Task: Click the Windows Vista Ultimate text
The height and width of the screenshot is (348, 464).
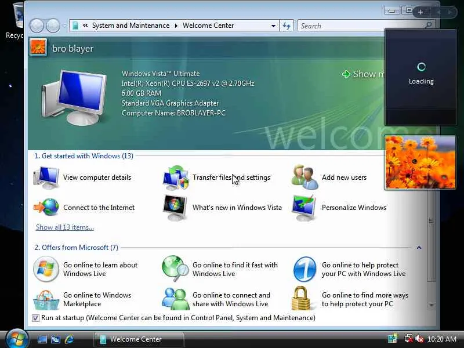Action: (x=161, y=74)
